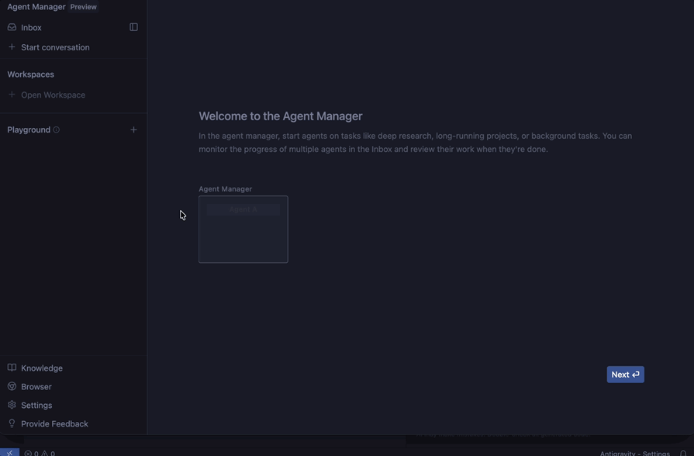This screenshot has height=456, width=694.
Task: Select the Provide Feedback lightbulb icon
Action: click(11, 423)
